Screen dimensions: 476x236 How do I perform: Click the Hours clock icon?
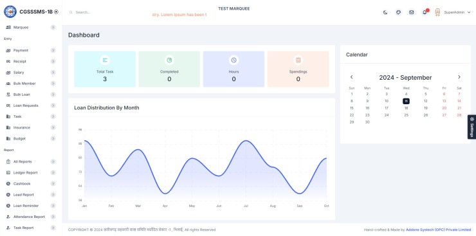(233, 60)
